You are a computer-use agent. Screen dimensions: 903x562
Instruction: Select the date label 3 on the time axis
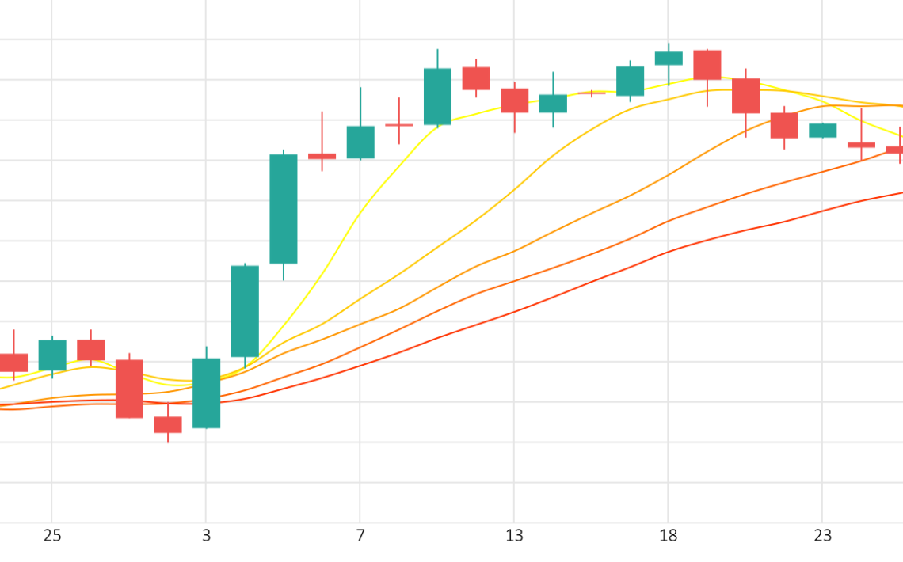click(206, 536)
